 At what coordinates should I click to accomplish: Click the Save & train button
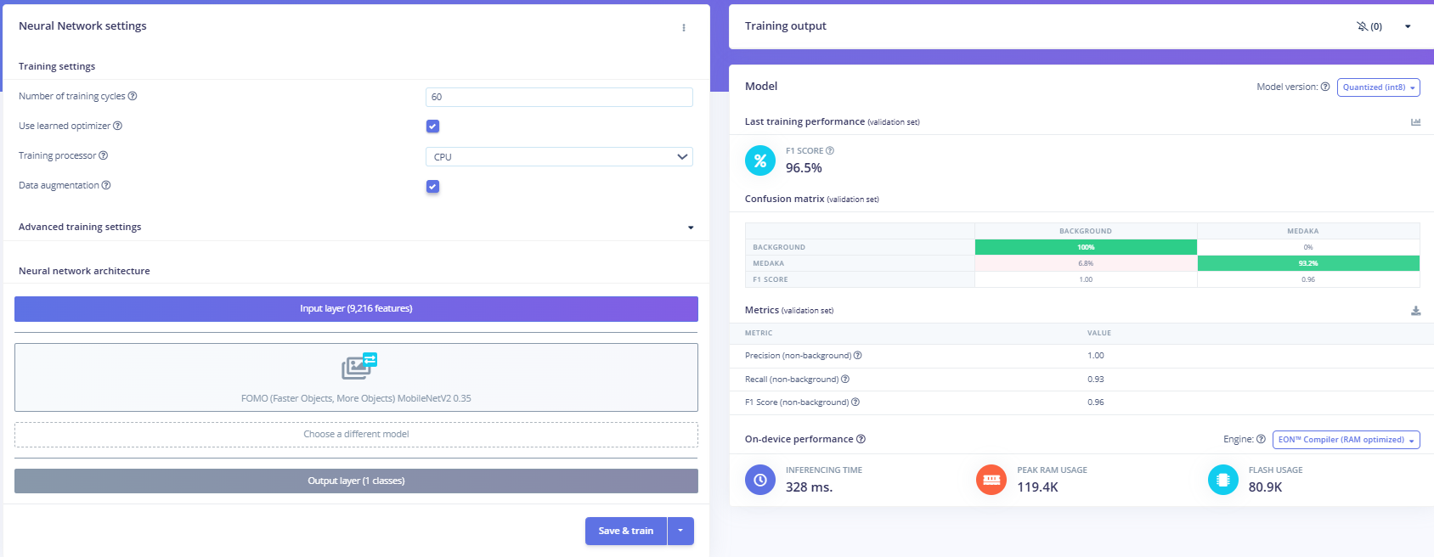(x=625, y=531)
